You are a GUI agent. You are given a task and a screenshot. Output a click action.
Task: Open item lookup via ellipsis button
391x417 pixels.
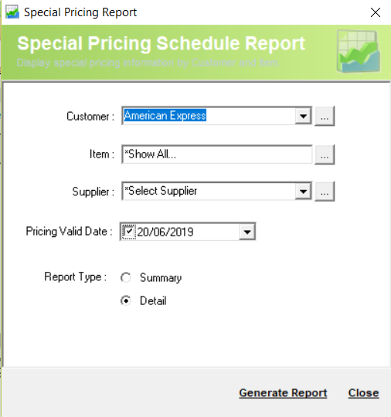(325, 154)
